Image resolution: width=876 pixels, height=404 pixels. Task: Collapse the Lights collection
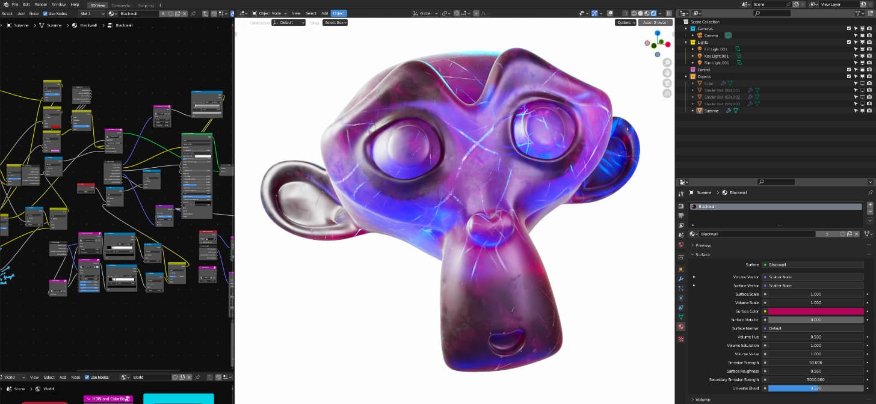click(686, 42)
